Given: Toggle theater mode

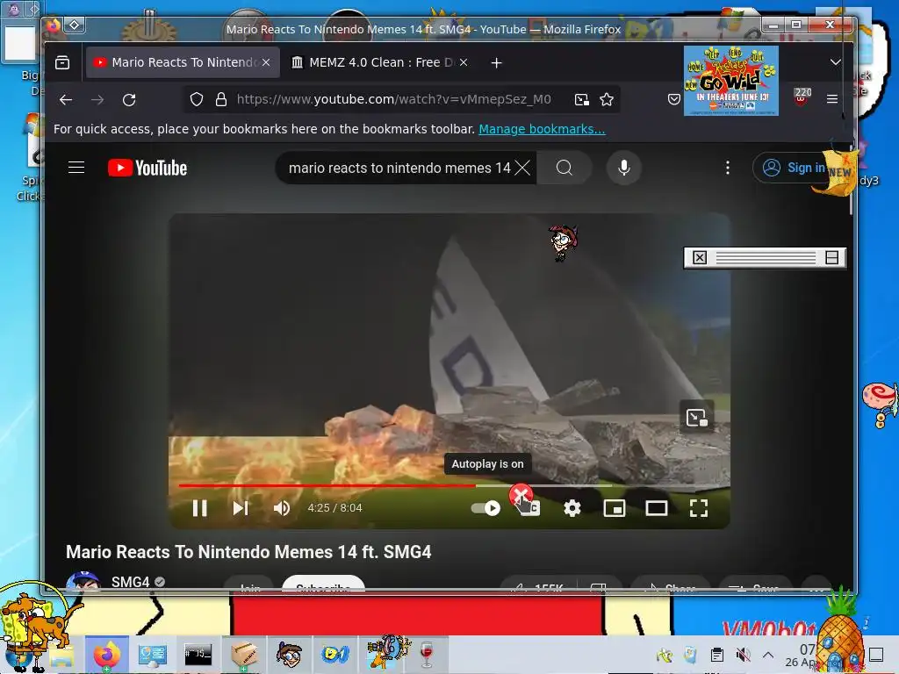Looking at the screenshot, I should 657,508.
